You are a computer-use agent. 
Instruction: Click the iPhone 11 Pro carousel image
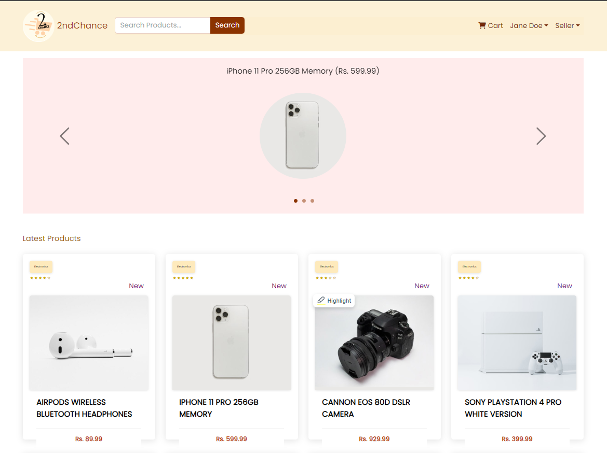(x=303, y=136)
